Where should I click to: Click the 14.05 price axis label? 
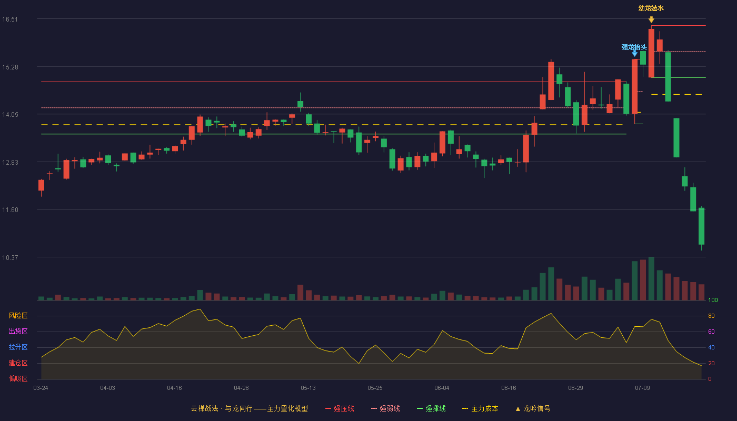9,115
